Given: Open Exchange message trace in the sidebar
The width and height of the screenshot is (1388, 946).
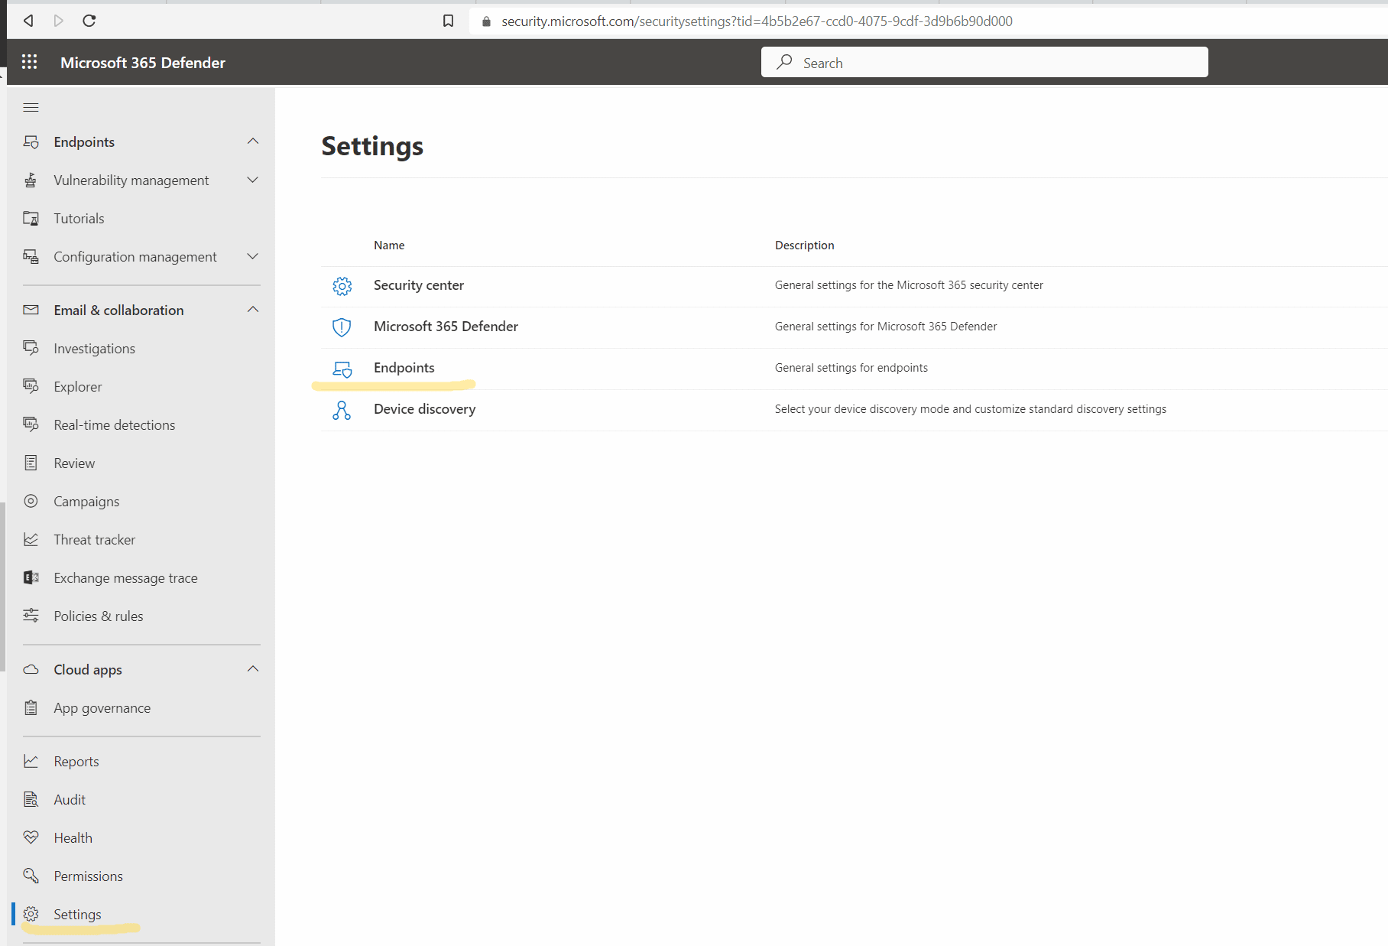Looking at the screenshot, I should click(x=125, y=577).
